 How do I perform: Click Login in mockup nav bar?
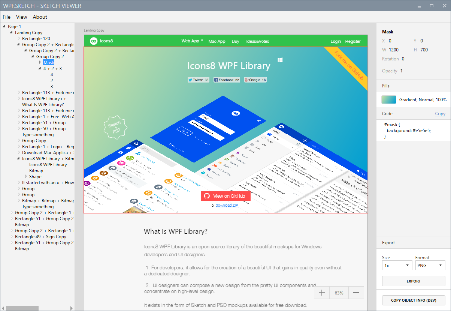tap(336, 41)
